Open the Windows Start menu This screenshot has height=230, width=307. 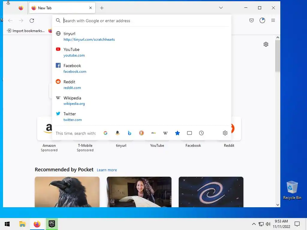(x=7, y=224)
